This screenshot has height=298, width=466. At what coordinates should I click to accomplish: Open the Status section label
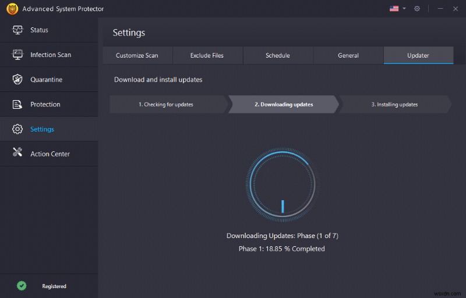(x=39, y=30)
